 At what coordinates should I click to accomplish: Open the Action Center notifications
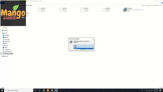160,90
